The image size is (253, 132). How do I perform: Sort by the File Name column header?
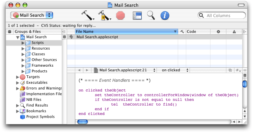[x=126, y=31]
